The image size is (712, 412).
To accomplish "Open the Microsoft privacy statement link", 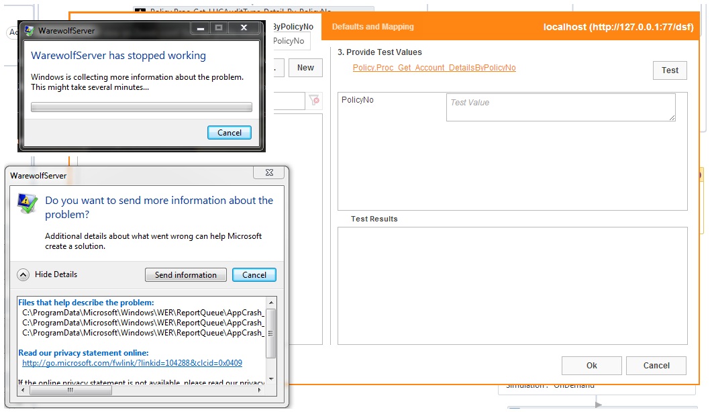I will [x=132, y=363].
